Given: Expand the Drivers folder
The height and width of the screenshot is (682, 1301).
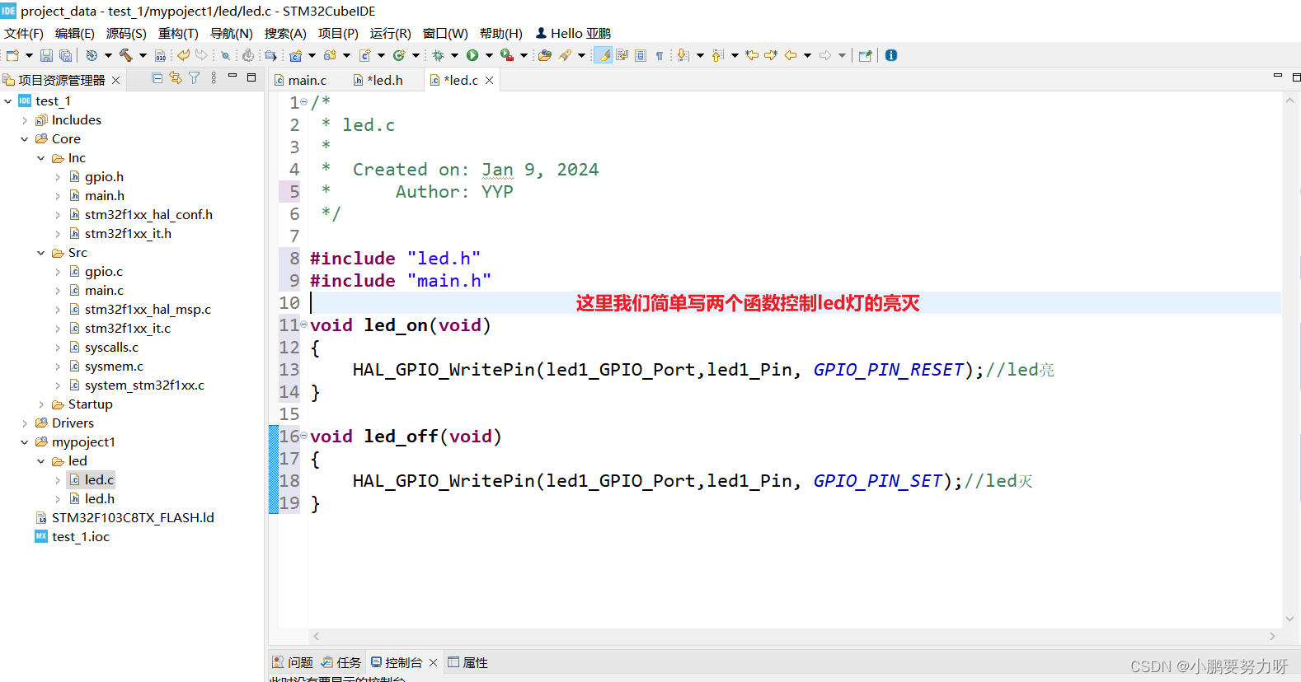Looking at the screenshot, I should pyautogui.click(x=25, y=423).
